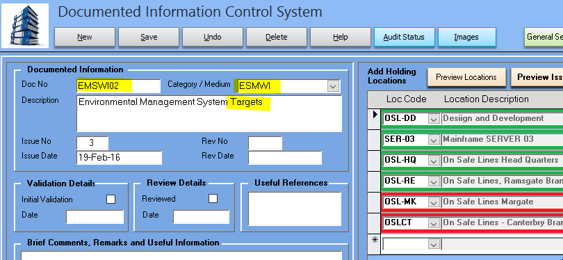
Task: Click the Loc Code column header
Action: pos(407,99)
